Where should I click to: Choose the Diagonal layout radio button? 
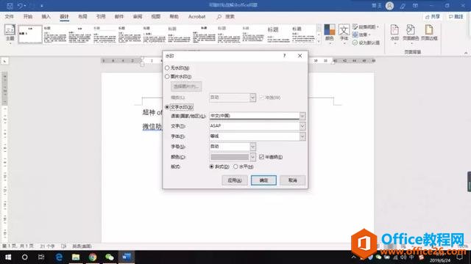[x=211, y=166]
